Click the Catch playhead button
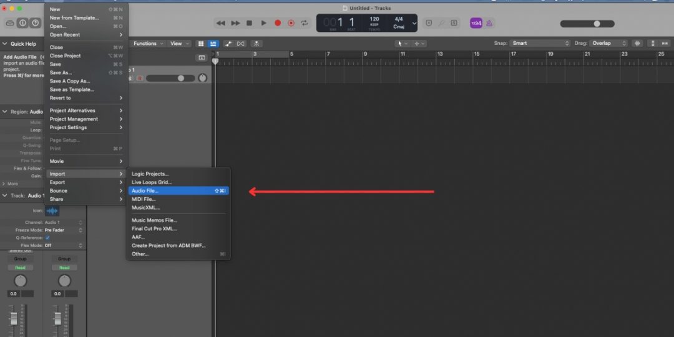The image size is (674, 337). pos(256,44)
